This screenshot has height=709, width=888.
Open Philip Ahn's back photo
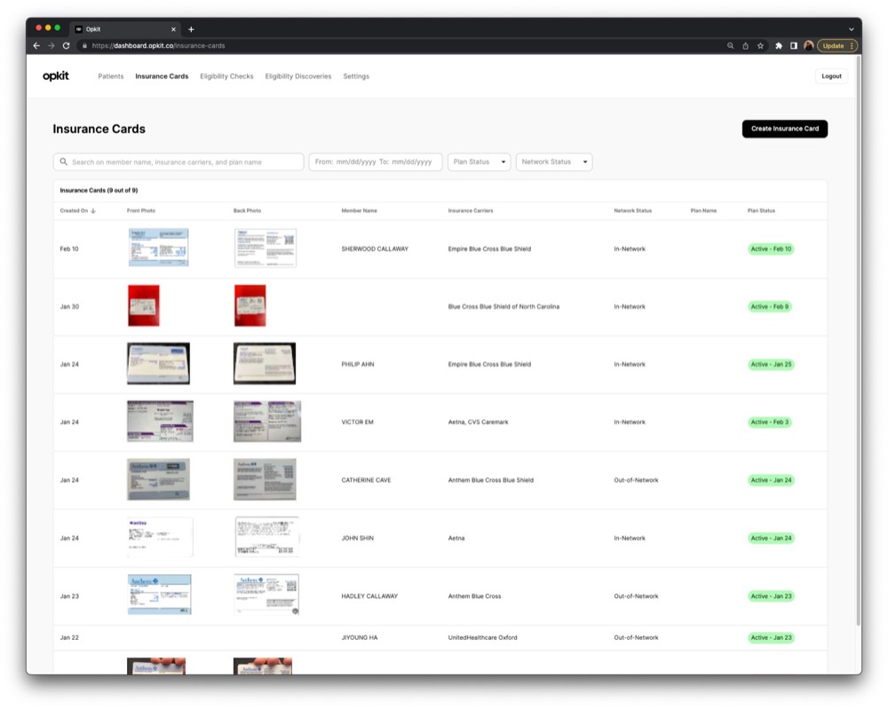point(265,363)
